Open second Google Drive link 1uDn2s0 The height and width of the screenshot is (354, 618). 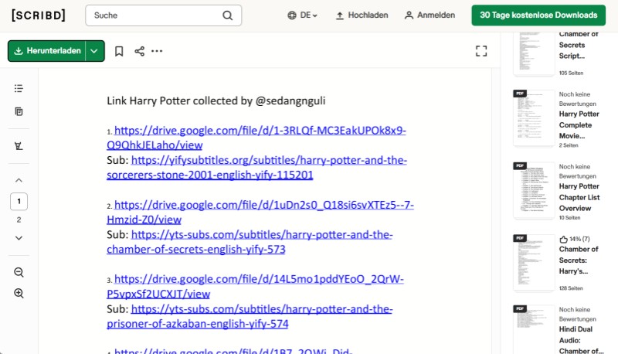(x=260, y=212)
